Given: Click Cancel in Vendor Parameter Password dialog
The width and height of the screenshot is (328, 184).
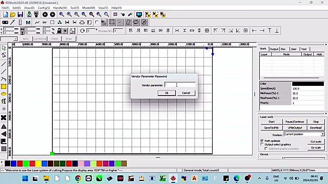Looking at the screenshot, I should click(x=186, y=93).
